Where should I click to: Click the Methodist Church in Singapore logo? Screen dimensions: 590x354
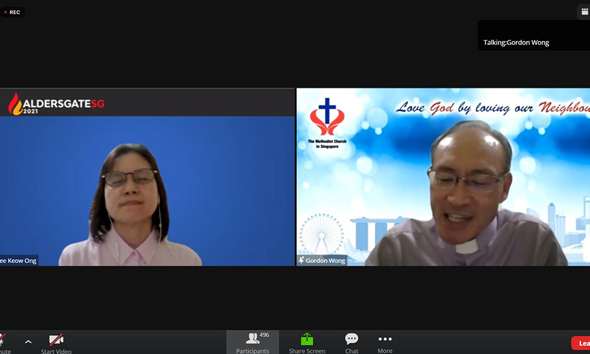(327, 123)
